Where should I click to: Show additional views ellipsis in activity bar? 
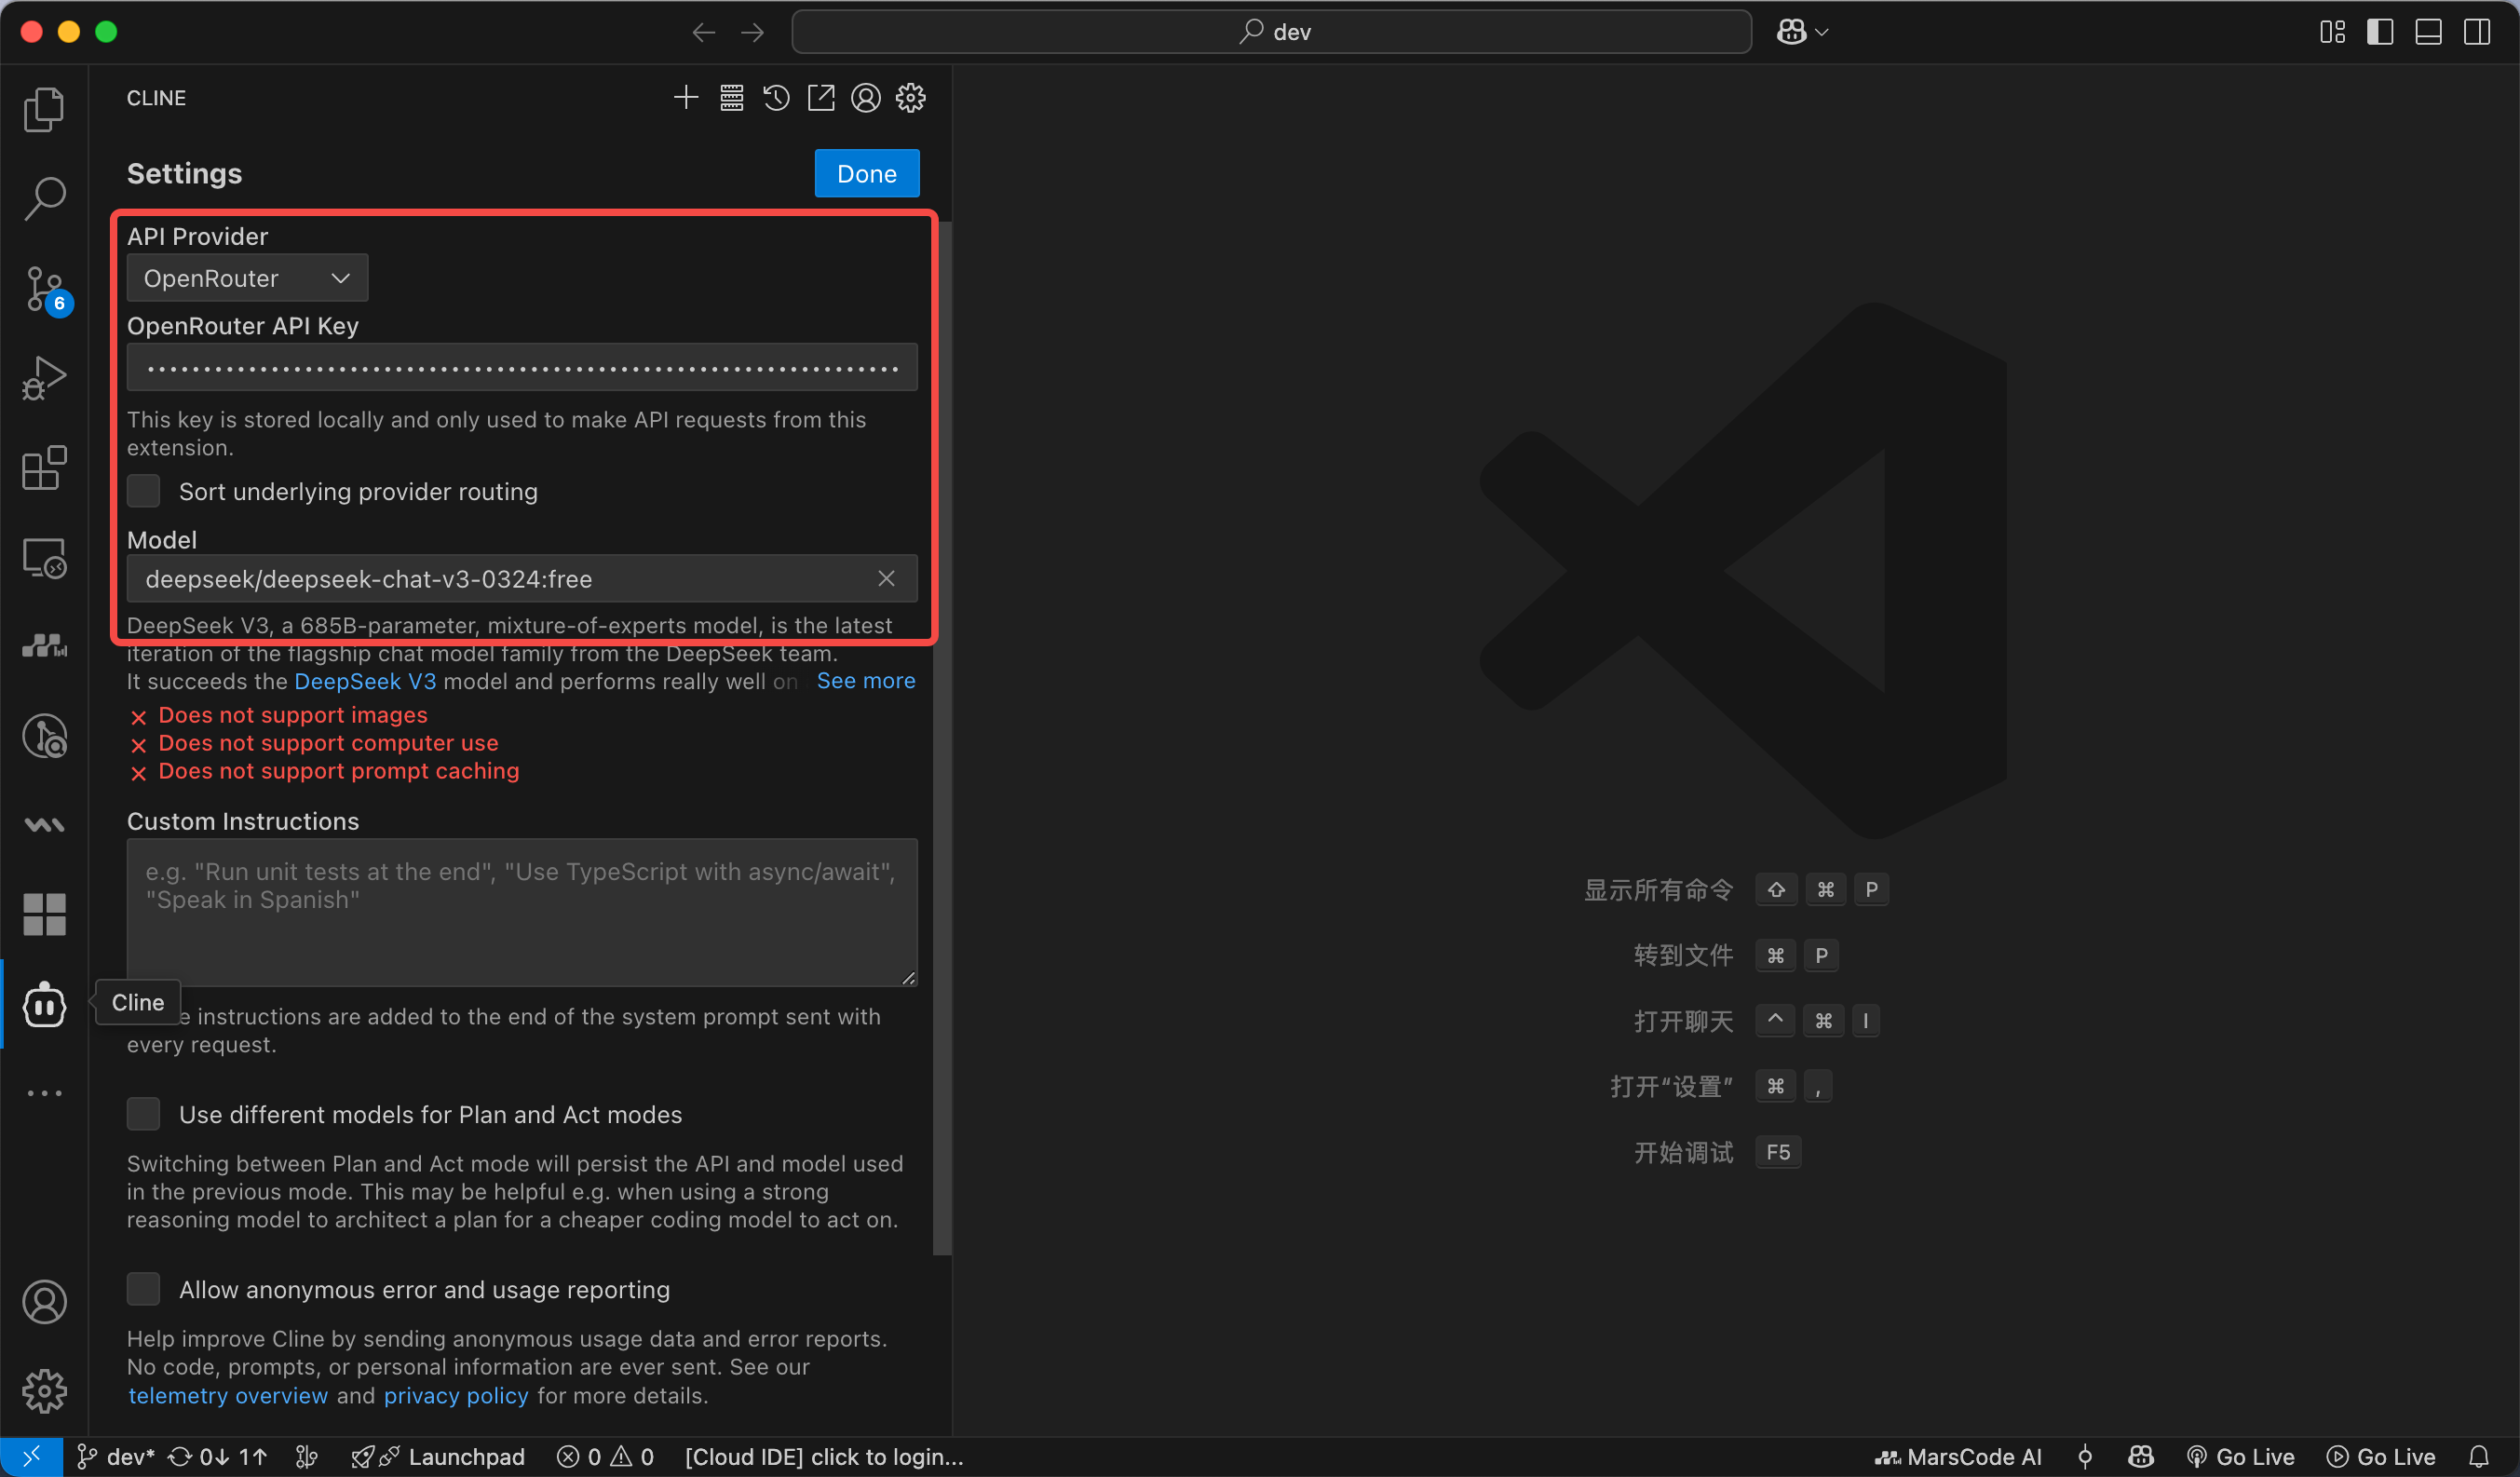[x=44, y=1093]
